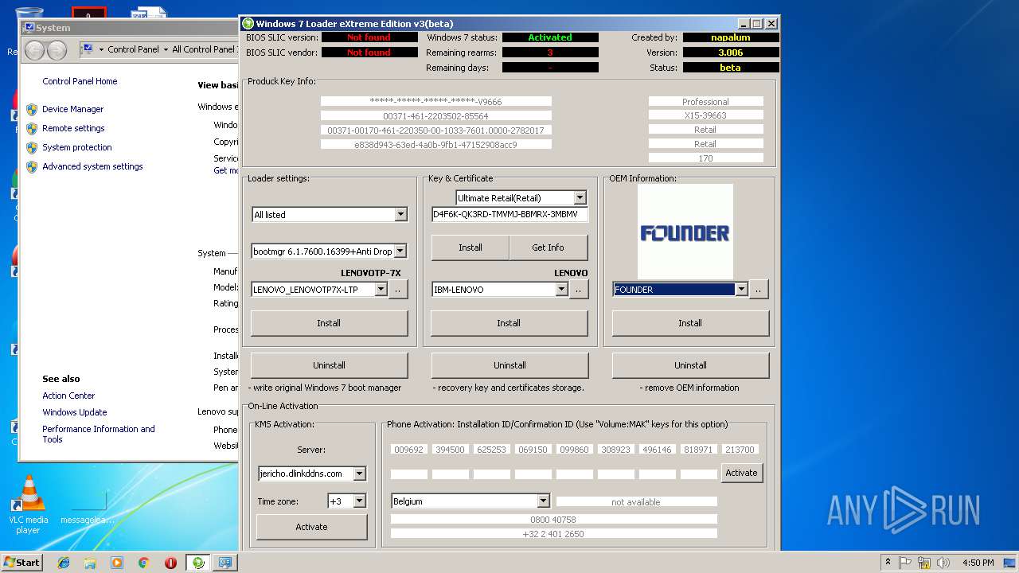Open volume speaker tray icon
The width and height of the screenshot is (1019, 573).
click(x=943, y=563)
